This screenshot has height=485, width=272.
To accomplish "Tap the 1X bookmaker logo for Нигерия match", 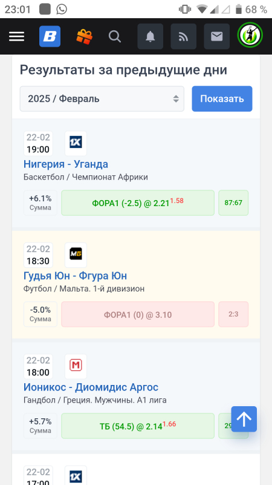I will pos(76,143).
